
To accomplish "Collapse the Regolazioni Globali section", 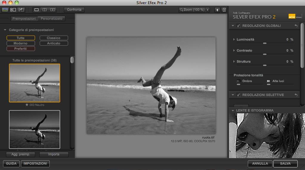I will 233,26.
